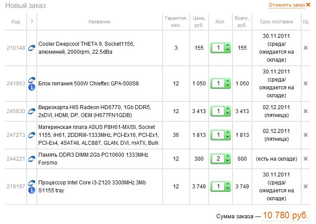Delete HIS Radeon HD6770 row using X
316x224 pixels.
pos(306,111)
